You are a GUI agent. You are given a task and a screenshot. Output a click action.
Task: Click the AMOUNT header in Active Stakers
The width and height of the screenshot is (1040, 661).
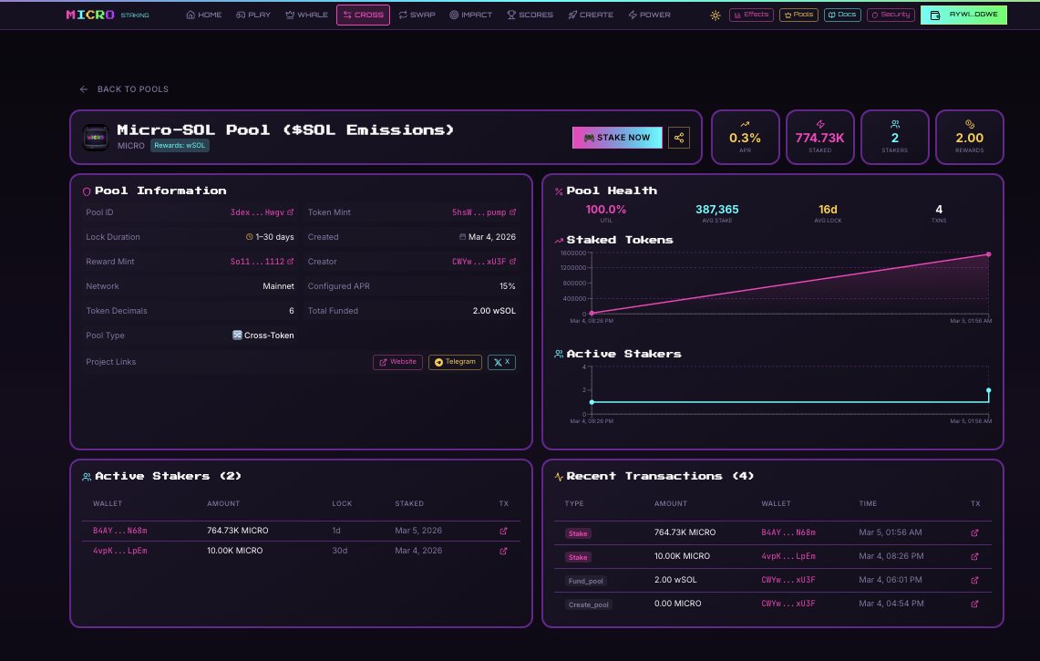223,503
